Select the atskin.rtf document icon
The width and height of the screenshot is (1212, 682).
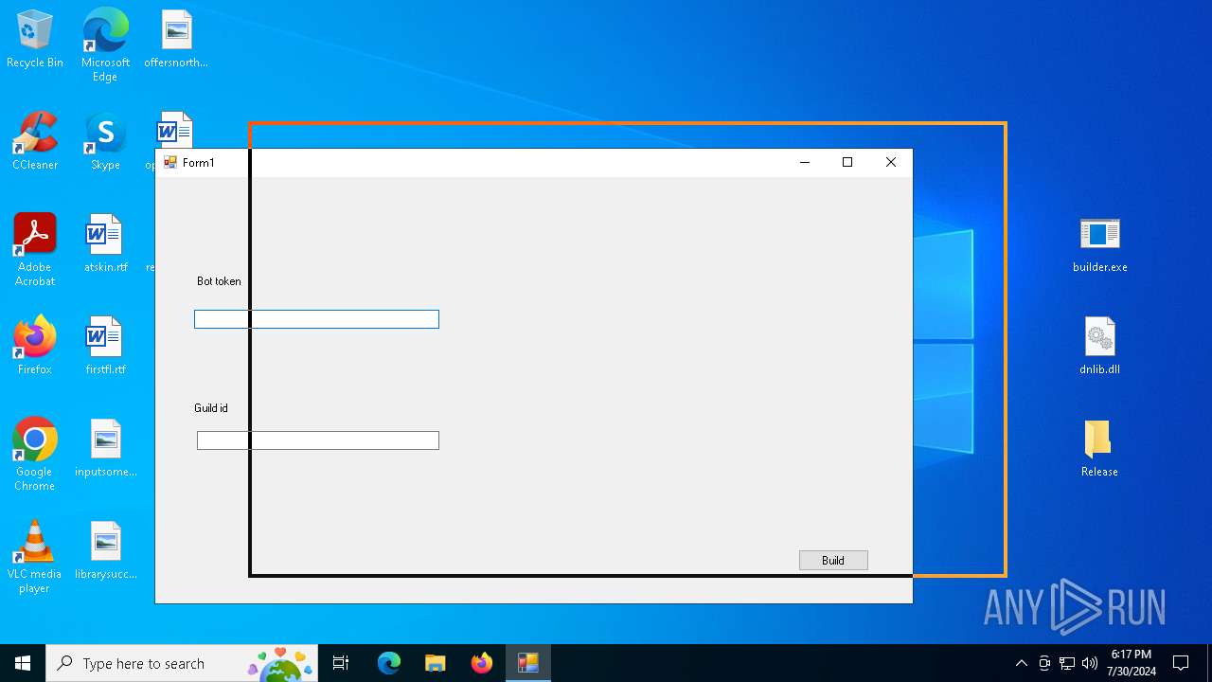coord(105,244)
